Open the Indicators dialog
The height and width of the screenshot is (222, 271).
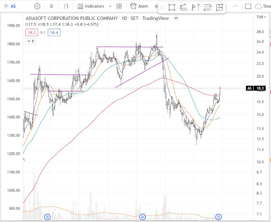tap(91, 6)
